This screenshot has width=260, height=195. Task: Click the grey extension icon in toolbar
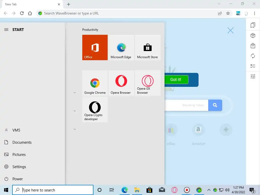[x=246, y=13]
